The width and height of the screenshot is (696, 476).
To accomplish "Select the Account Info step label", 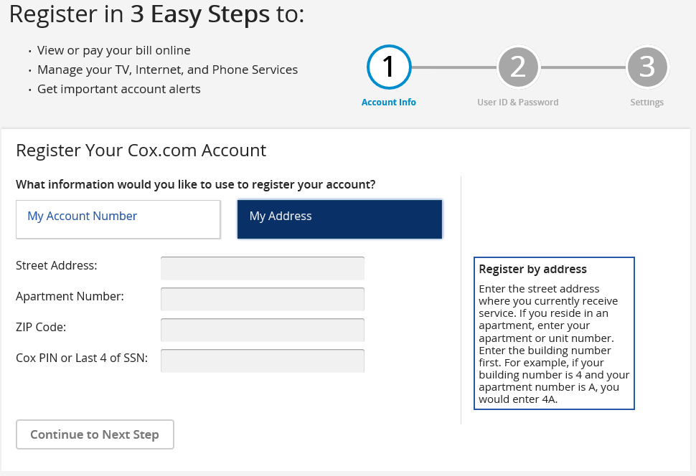I will click(388, 102).
